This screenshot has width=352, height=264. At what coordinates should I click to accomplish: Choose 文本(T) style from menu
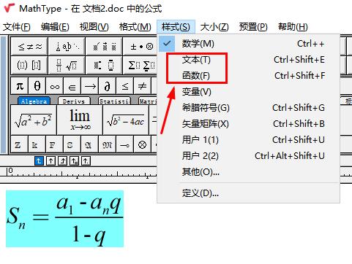click(249, 60)
